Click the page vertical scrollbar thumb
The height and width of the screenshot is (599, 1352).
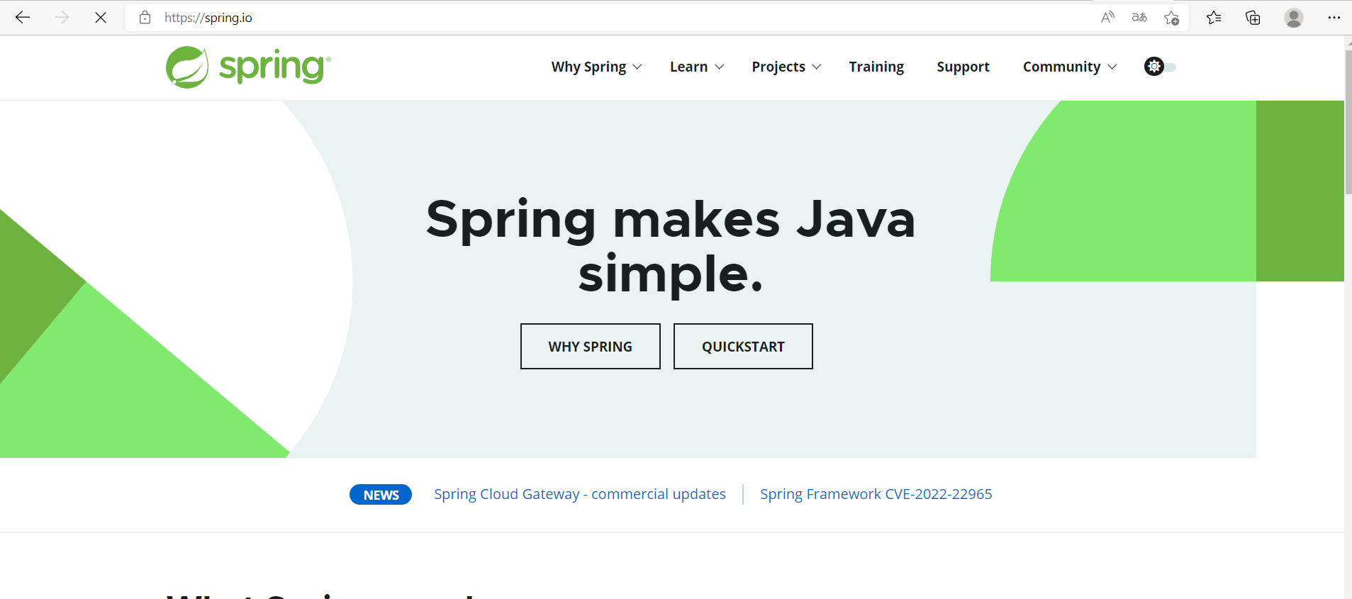(x=1348, y=122)
